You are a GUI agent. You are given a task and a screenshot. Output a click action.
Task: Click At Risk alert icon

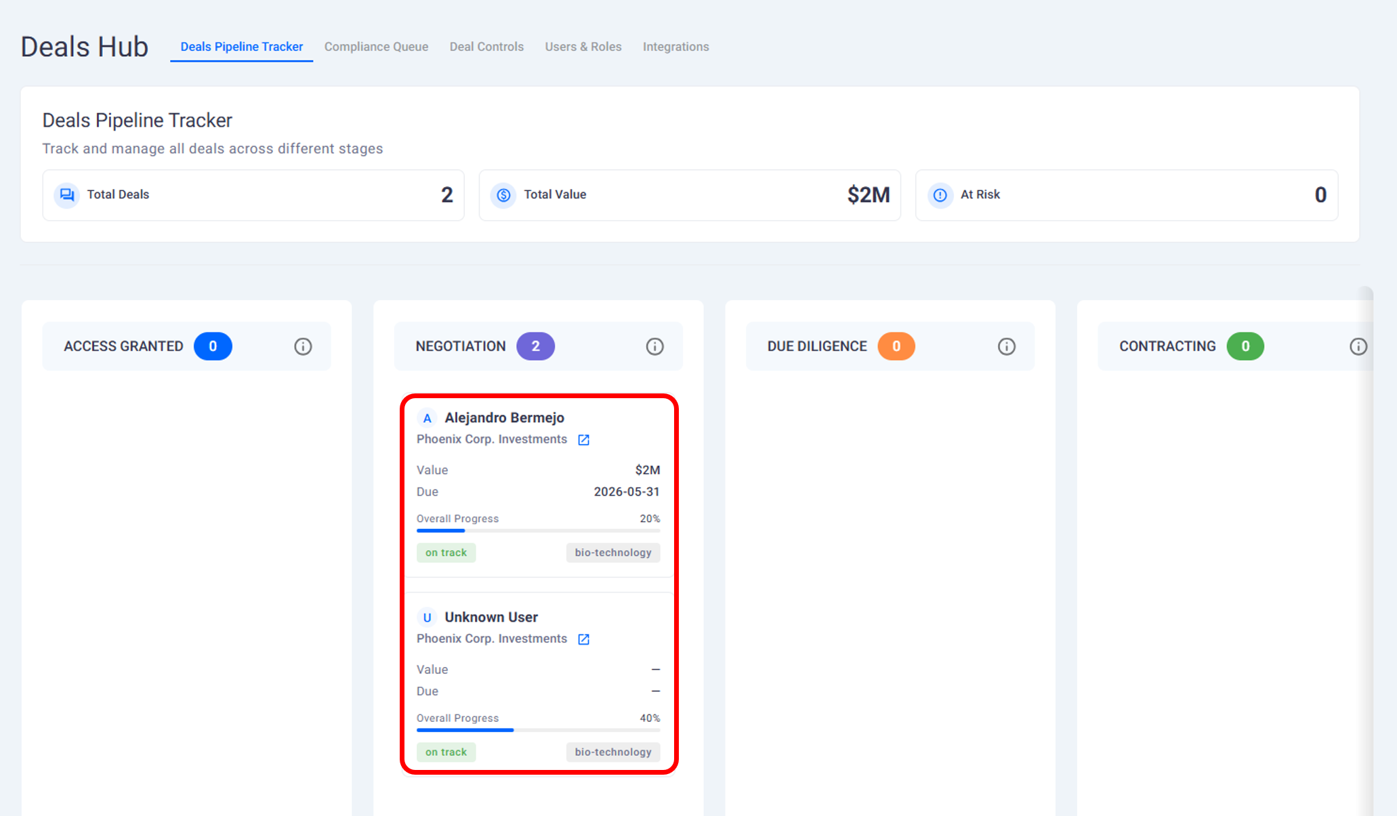(x=940, y=195)
